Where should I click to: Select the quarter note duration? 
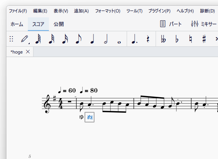92,39
